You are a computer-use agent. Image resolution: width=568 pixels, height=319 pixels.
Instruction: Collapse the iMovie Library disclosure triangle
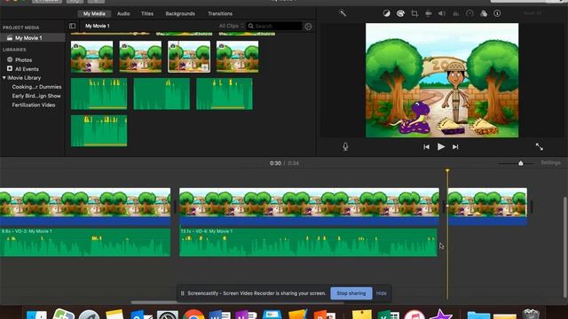[4, 78]
